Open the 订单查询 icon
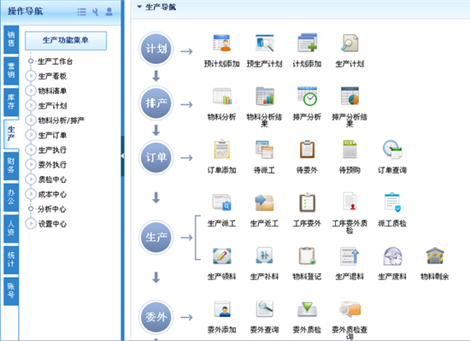This screenshot has width=470, height=341. tap(392, 150)
